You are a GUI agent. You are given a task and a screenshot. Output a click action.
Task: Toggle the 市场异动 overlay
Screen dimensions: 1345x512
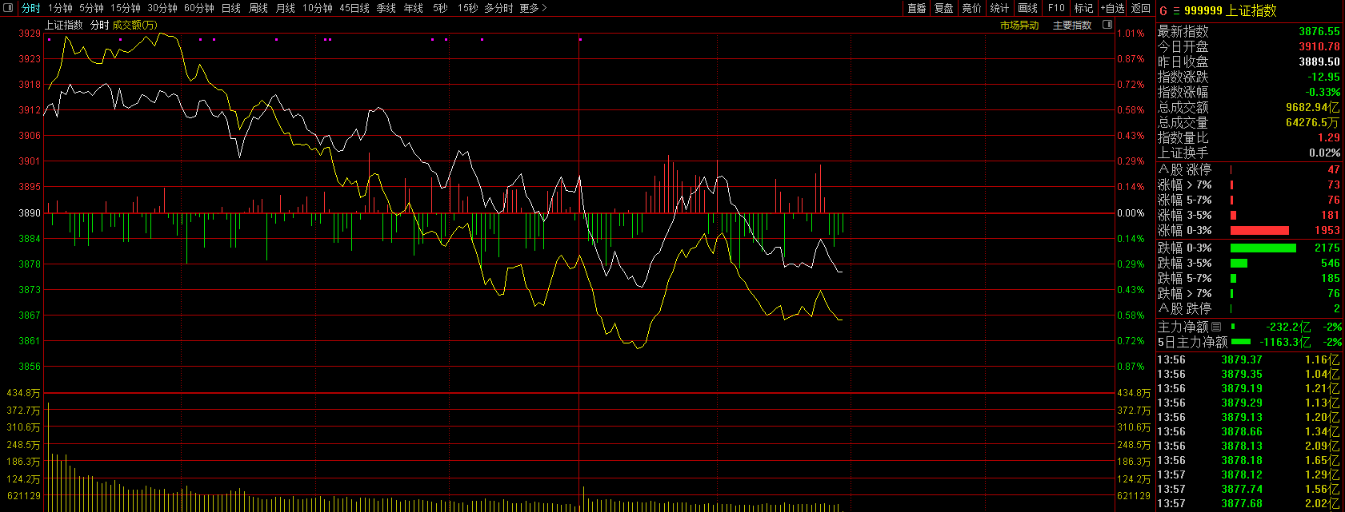(x=1019, y=26)
